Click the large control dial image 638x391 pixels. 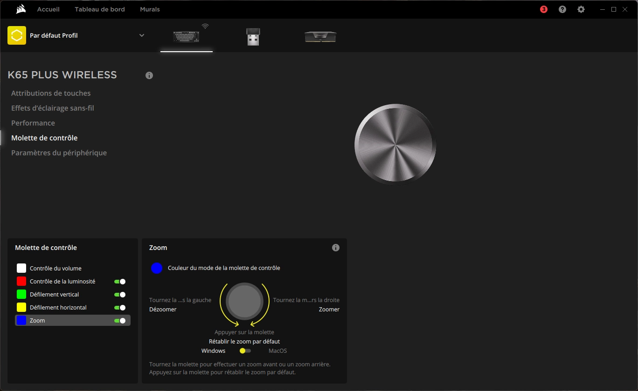pos(395,144)
